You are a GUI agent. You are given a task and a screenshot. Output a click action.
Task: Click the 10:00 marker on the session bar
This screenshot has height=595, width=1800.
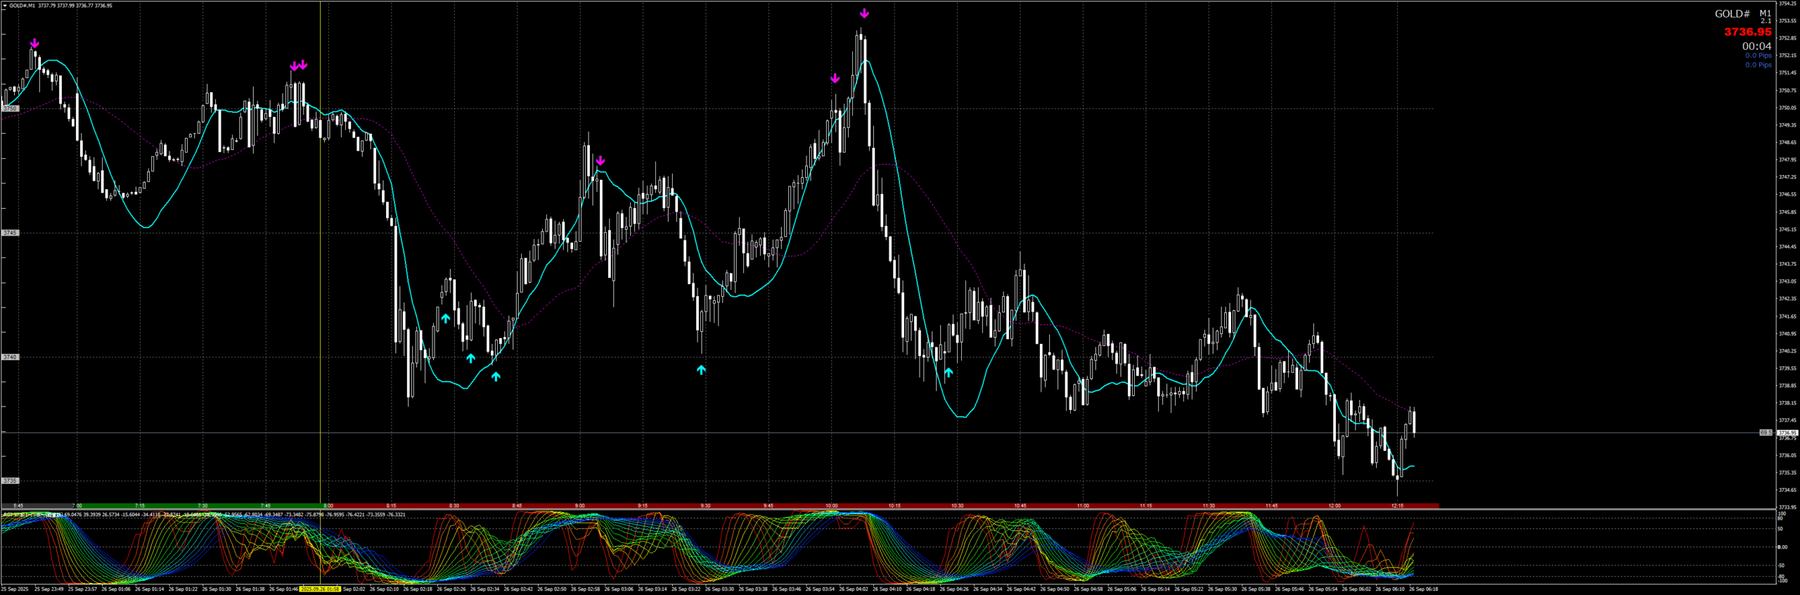tap(832, 506)
